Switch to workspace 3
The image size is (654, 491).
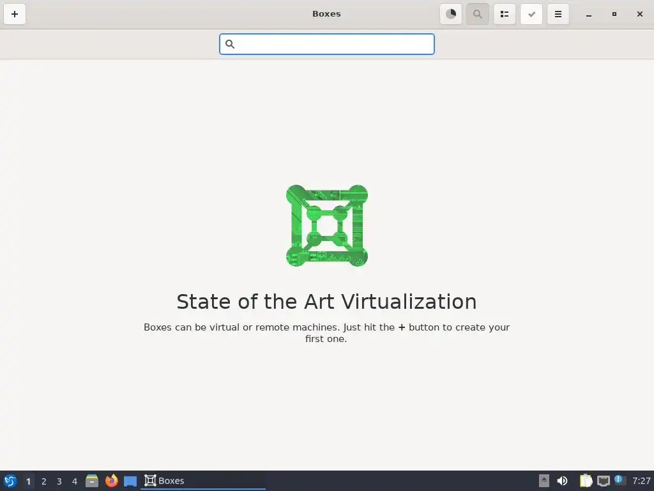(x=59, y=481)
